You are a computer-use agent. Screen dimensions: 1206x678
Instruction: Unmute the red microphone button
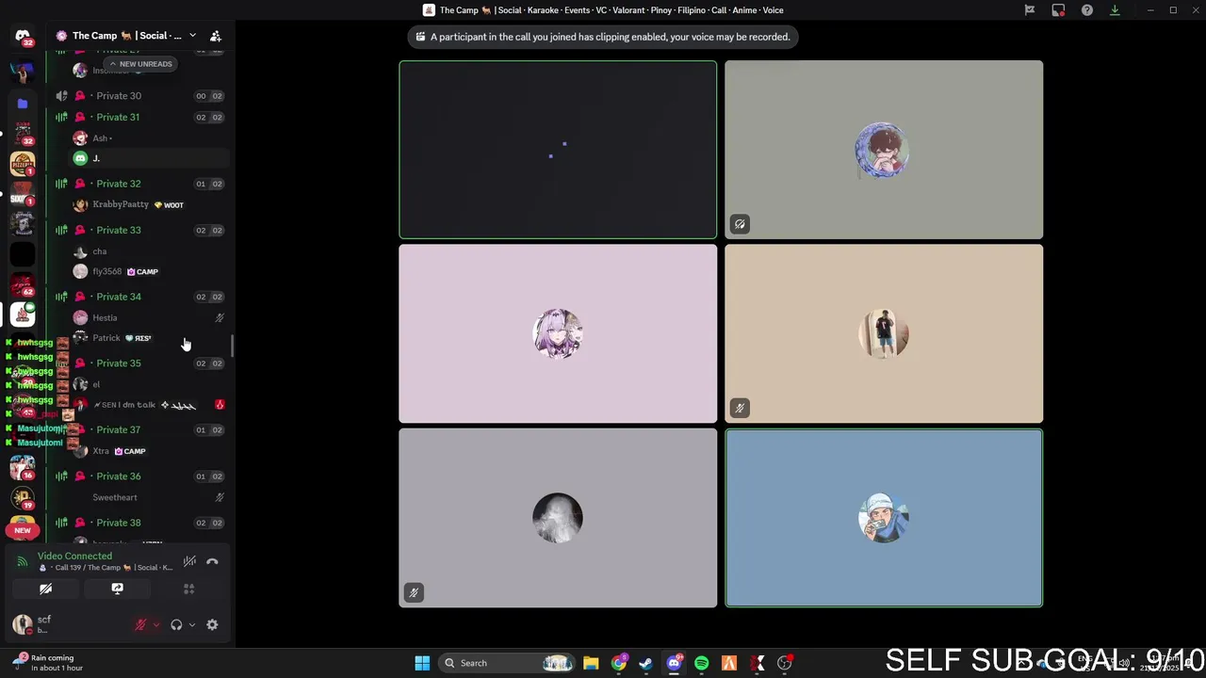(x=140, y=625)
